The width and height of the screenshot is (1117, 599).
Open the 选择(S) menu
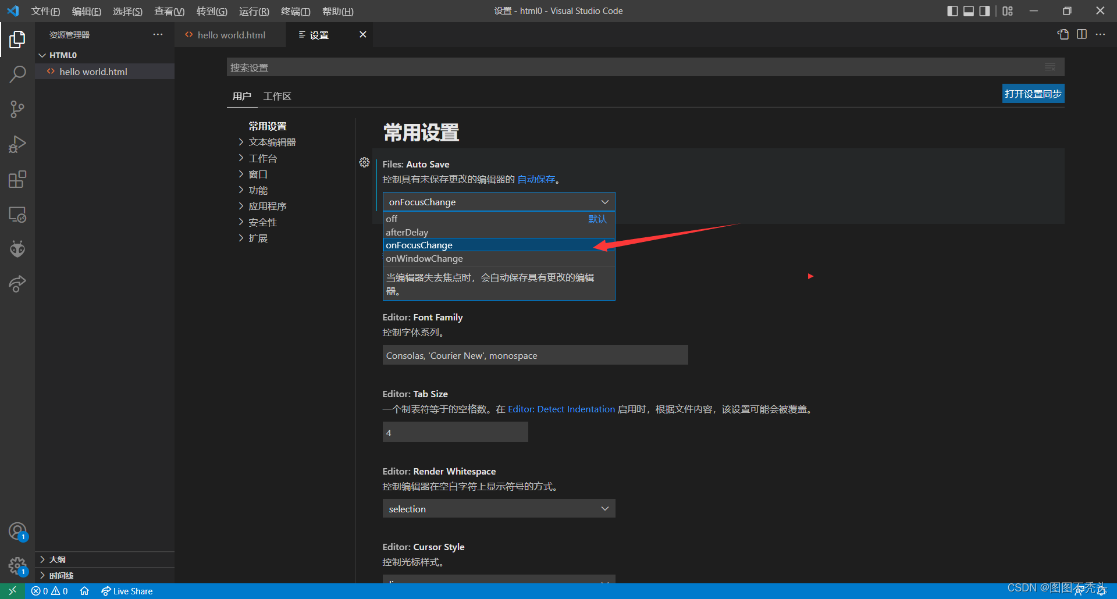[127, 11]
